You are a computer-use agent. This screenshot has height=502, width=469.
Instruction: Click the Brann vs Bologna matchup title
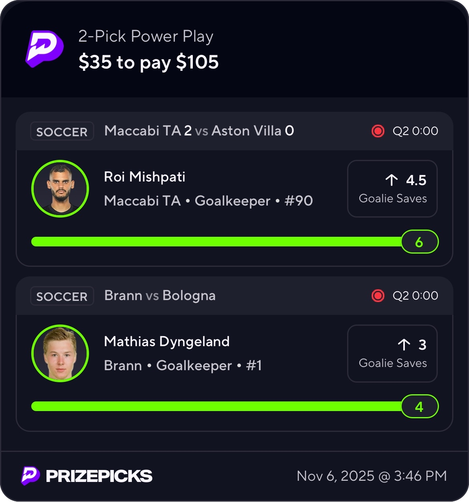coord(160,296)
